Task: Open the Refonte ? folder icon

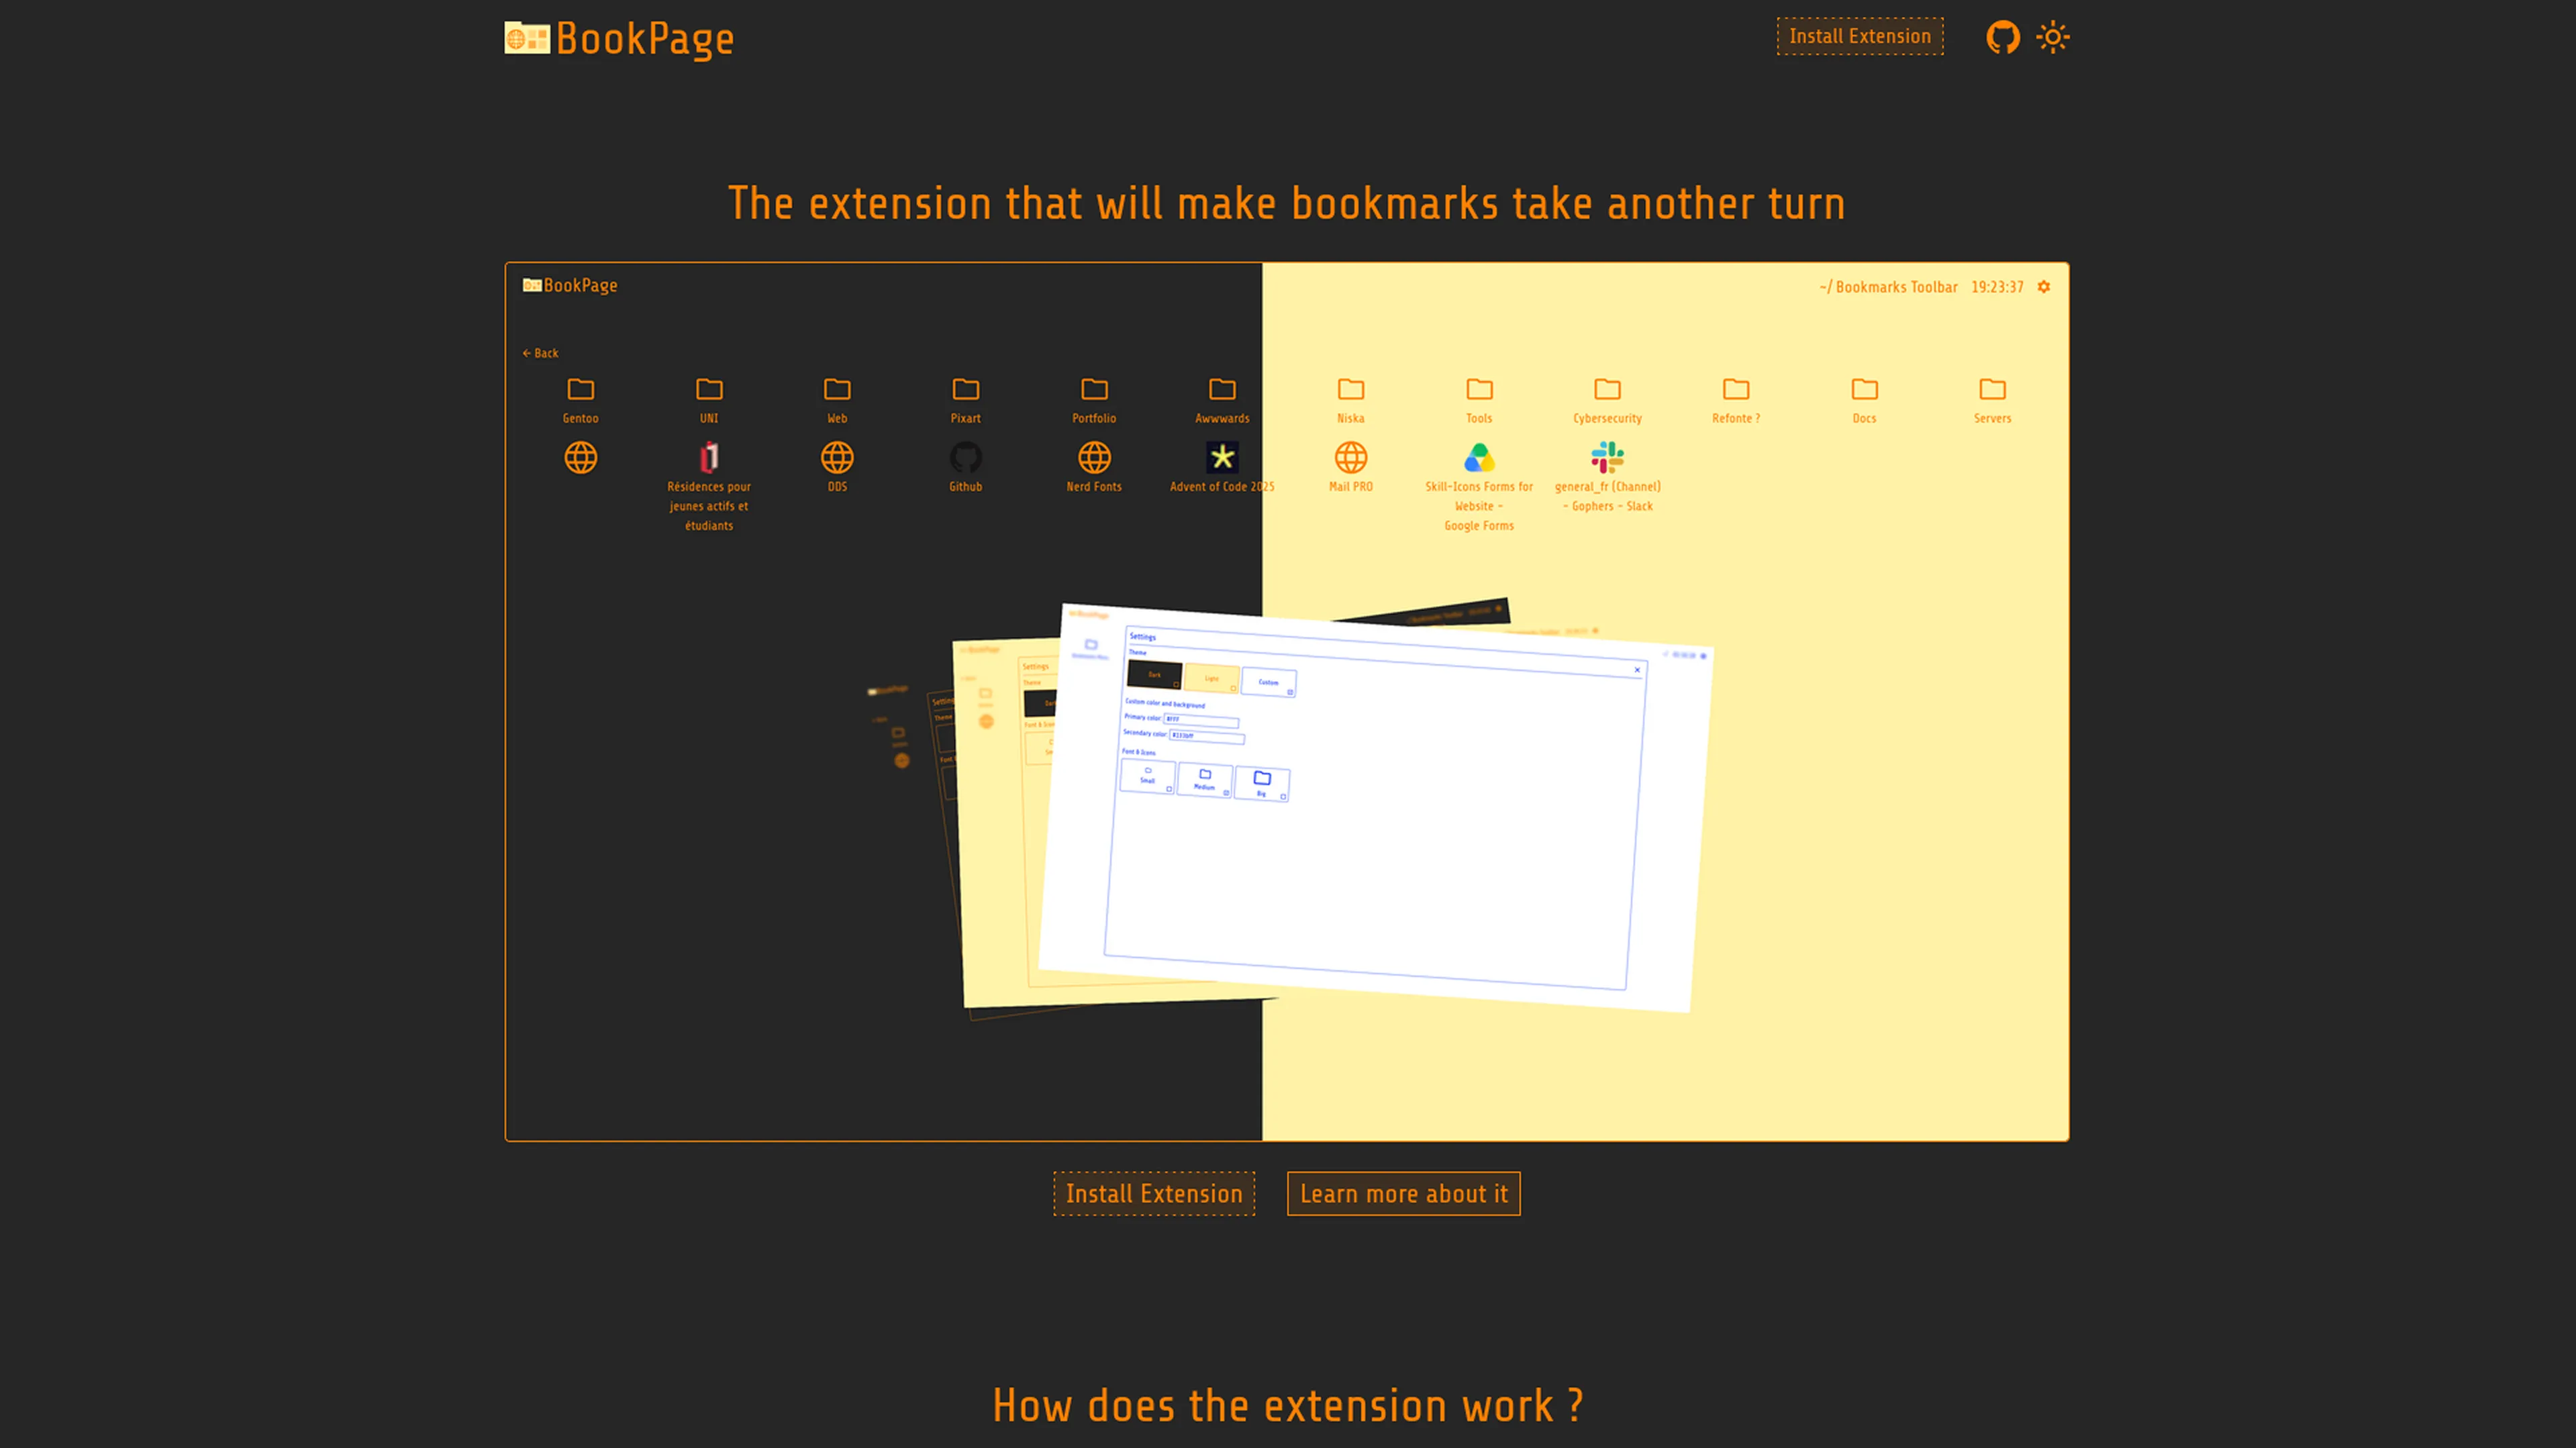Action: [x=1736, y=389]
